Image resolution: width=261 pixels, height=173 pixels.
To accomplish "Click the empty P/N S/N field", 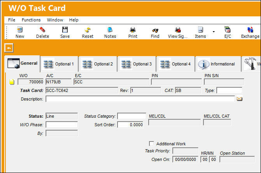I will tap(224, 82).
